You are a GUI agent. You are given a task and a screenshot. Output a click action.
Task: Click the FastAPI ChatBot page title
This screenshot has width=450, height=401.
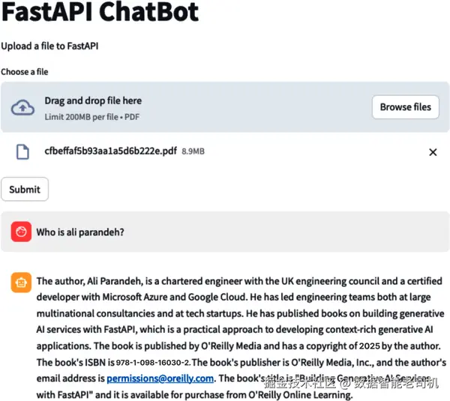(100, 12)
